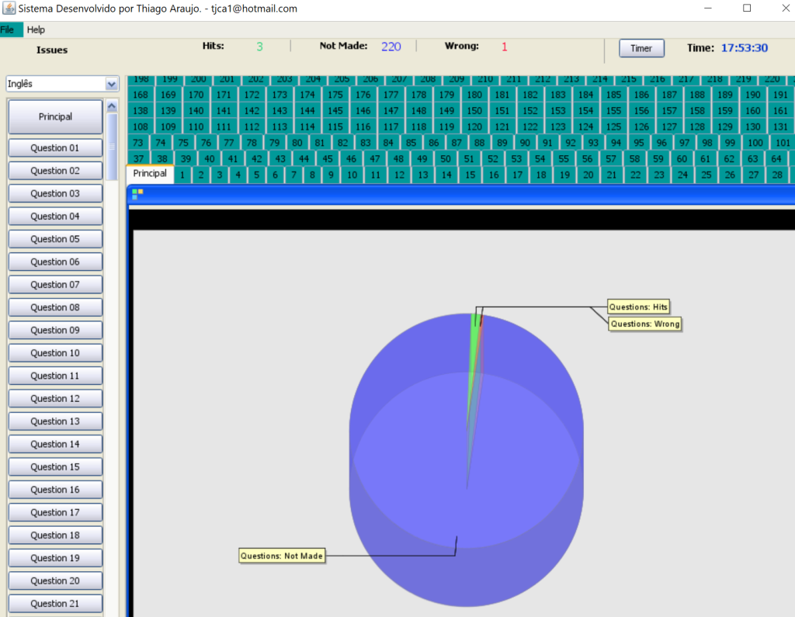The width and height of the screenshot is (795, 617).
Task: Click the sidebar scrollbar up arrow
Action: pos(112,106)
